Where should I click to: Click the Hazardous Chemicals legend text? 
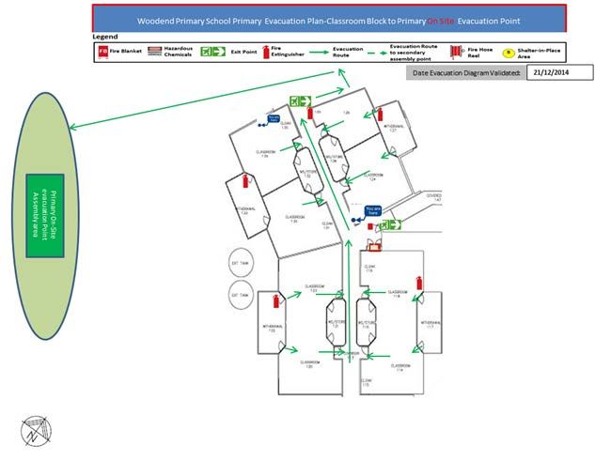coord(178,52)
